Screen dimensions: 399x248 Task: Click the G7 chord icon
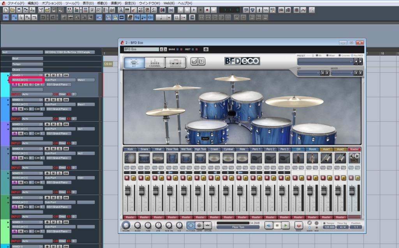click(150, 17)
